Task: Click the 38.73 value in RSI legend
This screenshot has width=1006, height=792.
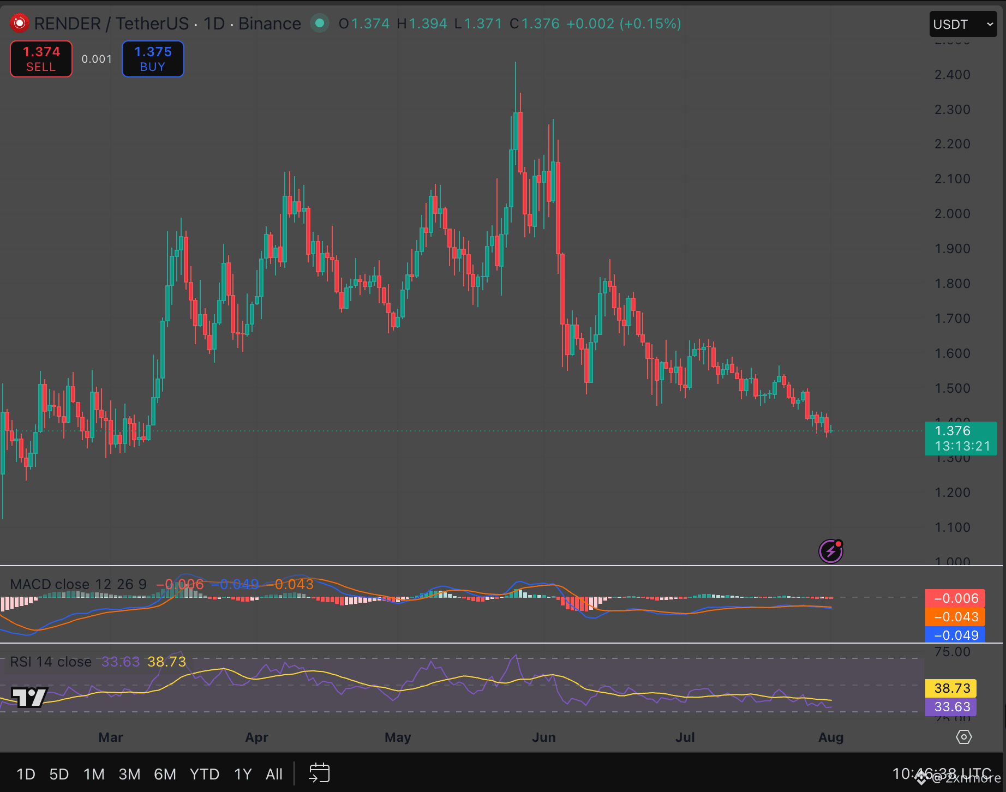Action: pos(167,662)
